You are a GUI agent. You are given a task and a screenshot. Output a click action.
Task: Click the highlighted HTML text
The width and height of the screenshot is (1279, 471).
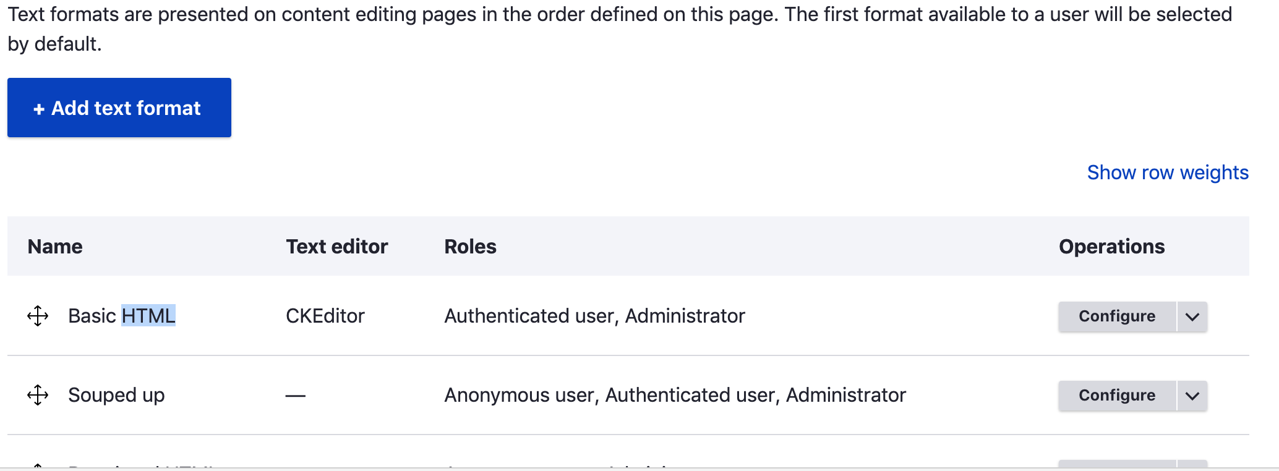click(x=148, y=316)
